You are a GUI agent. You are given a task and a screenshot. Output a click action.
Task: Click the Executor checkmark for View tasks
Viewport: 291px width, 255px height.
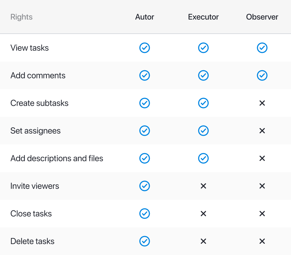(203, 48)
